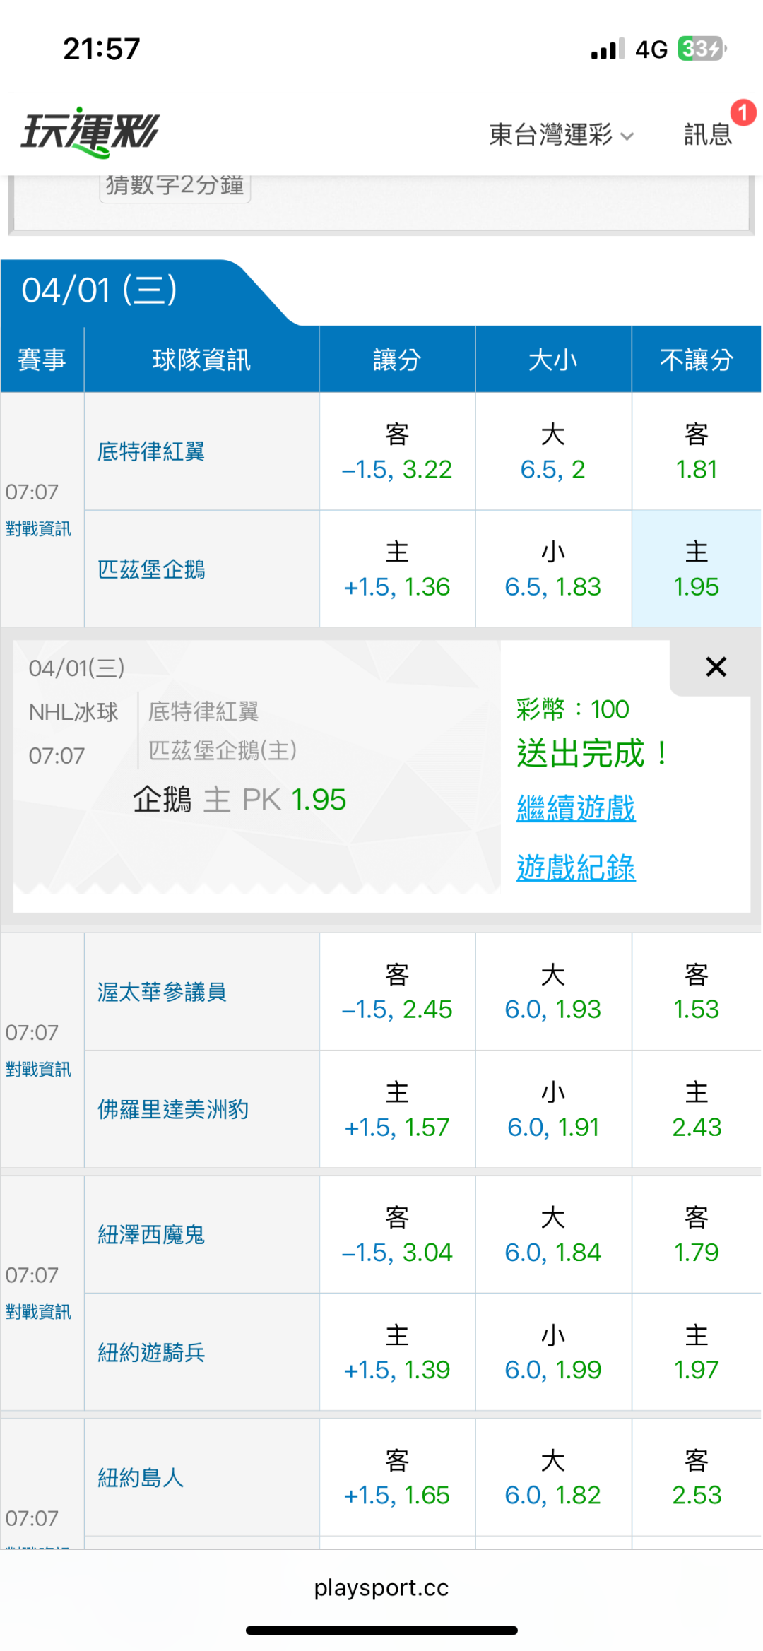The width and height of the screenshot is (763, 1651).
Task: Select the 04/01 (三) date tab
Action: click(x=100, y=290)
